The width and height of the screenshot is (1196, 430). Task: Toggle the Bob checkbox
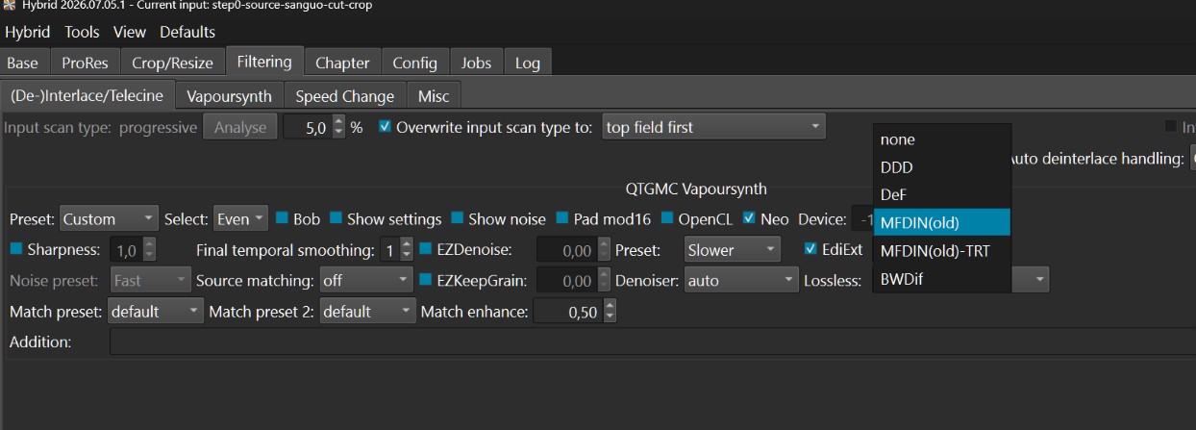(282, 218)
